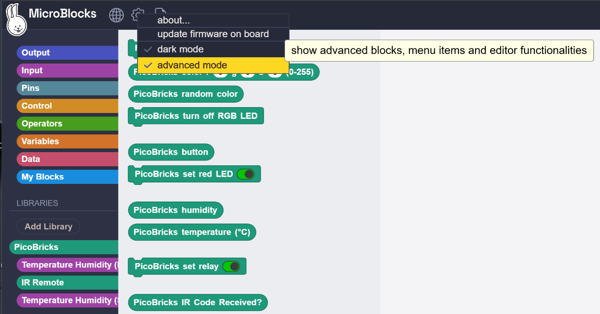Select the PicoBricks library

point(64,247)
